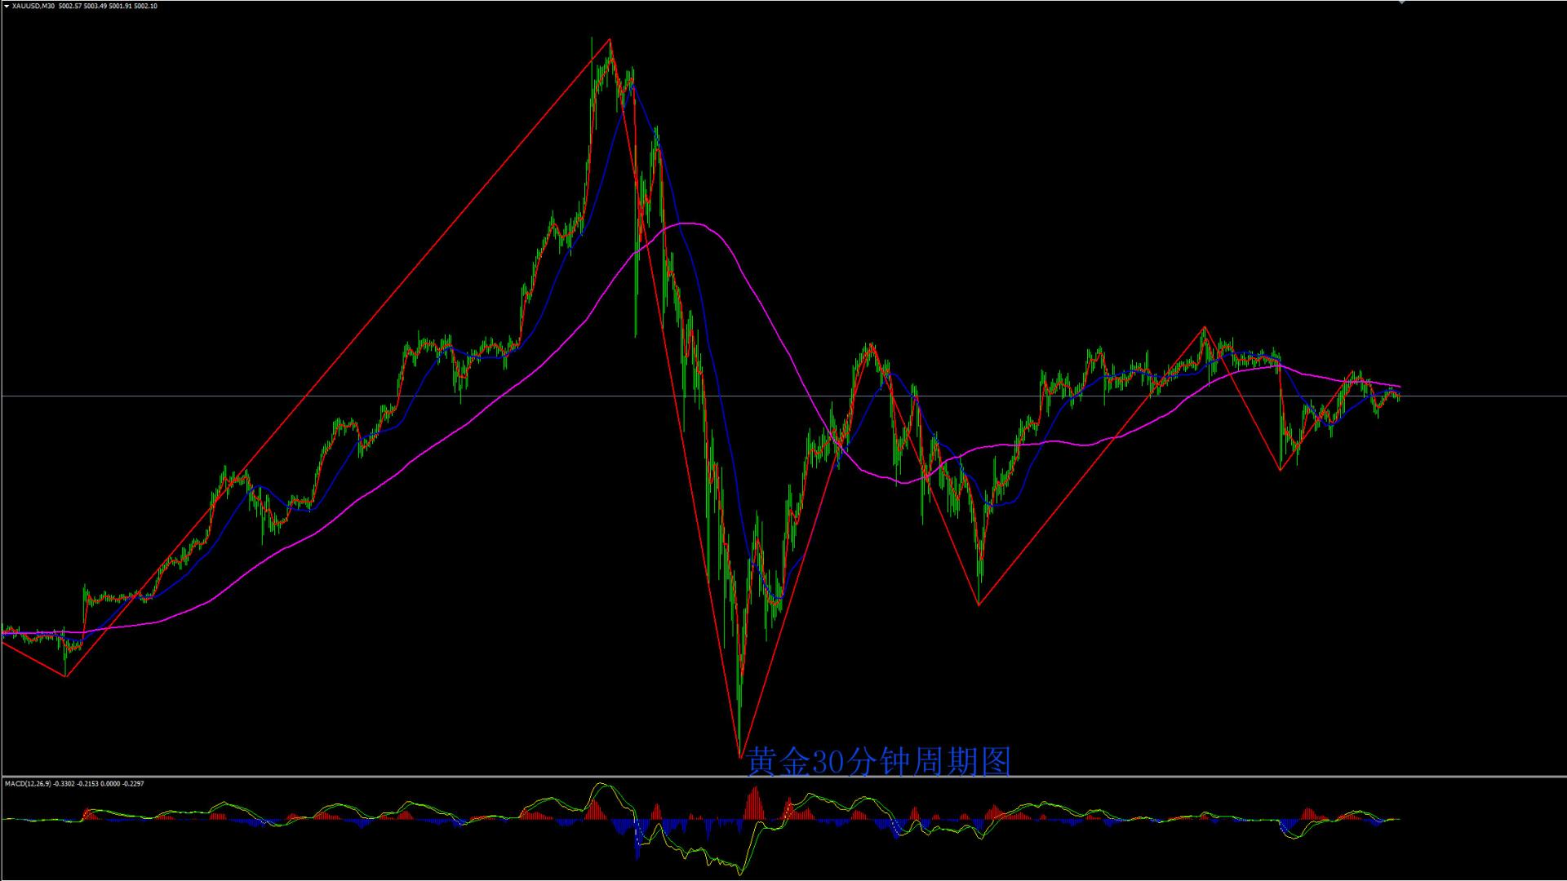
Task: Click the triangle arrow beside XAUUSD,M30
Action: pyautogui.click(x=6, y=6)
